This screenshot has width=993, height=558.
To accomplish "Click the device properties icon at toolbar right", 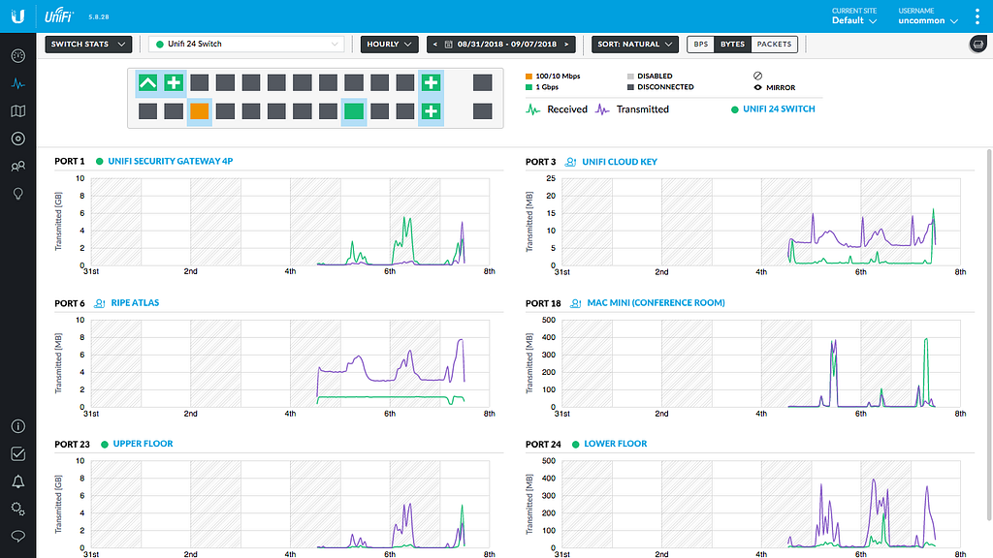I will pyautogui.click(x=978, y=45).
